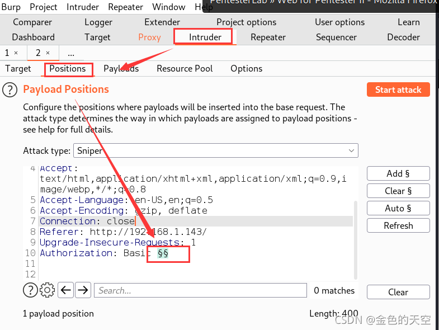Open the Payloads sub-tab
This screenshot has width=439, height=330.
[x=121, y=69]
